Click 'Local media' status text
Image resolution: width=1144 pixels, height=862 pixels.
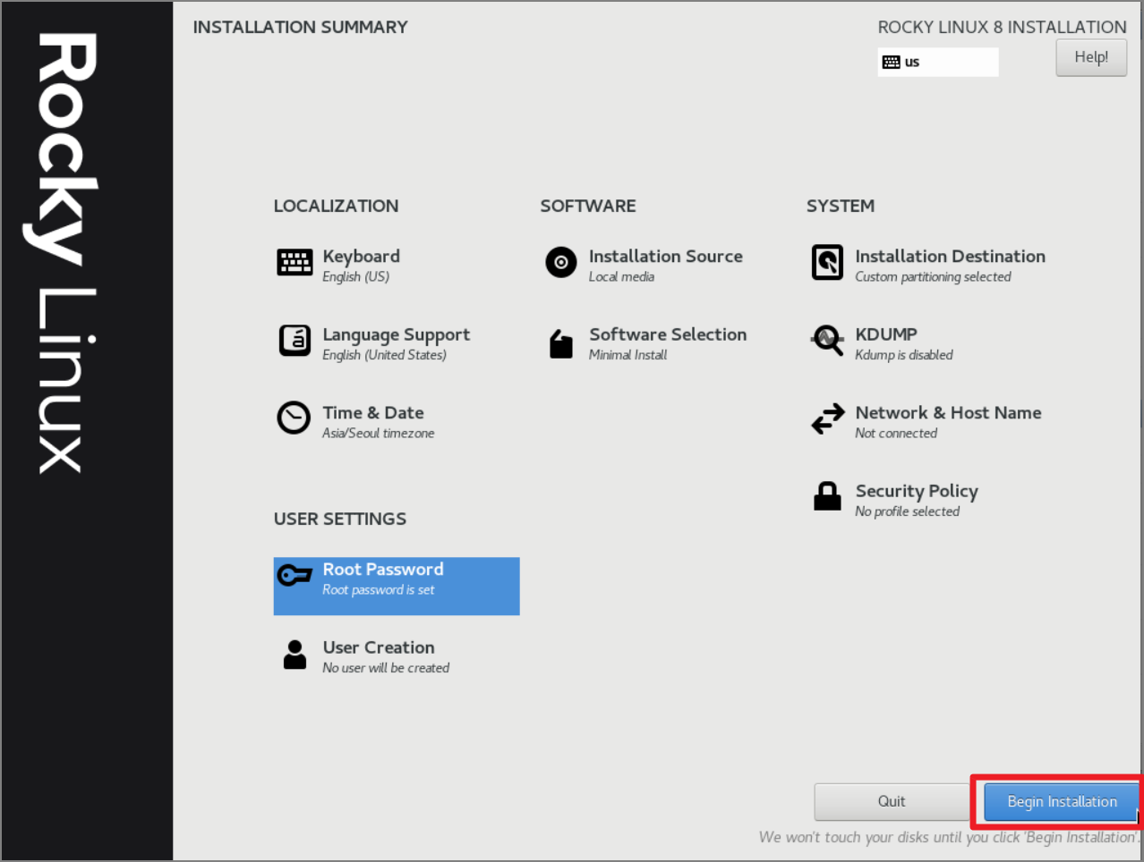click(621, 277)
